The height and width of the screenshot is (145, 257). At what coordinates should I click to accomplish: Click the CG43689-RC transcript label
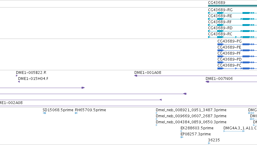tap(220, 34)
